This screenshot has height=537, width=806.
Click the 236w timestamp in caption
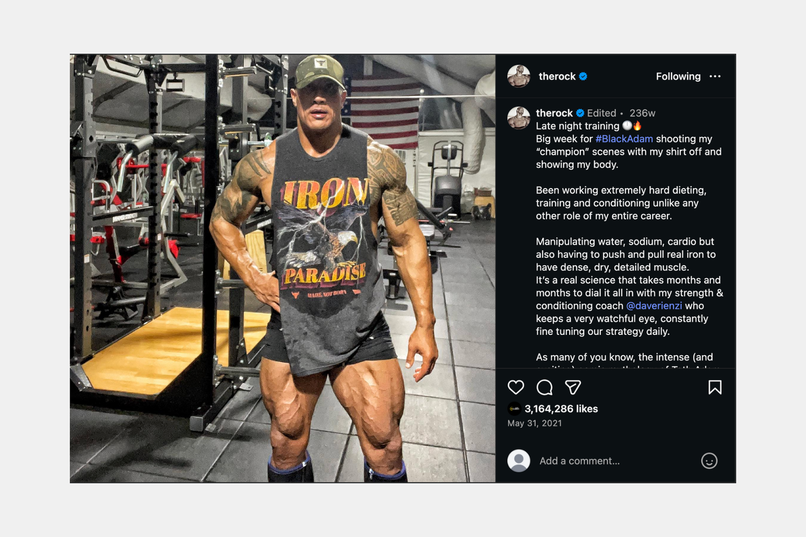tap(642, 113)
